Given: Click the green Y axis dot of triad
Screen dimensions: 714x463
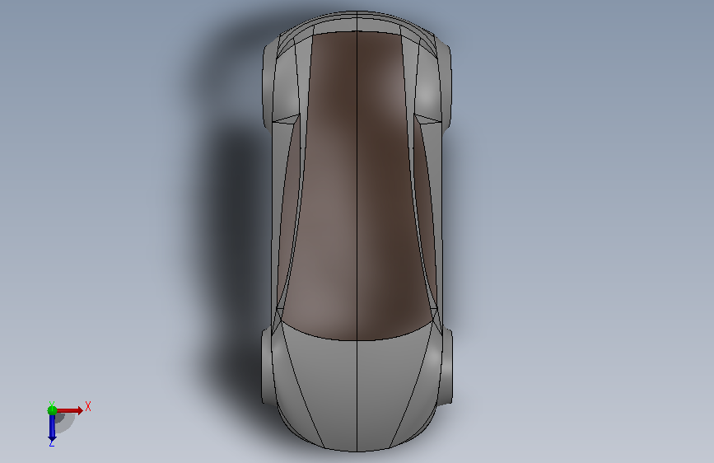Looking at the screenshot, I should click(x=52, y=410).
